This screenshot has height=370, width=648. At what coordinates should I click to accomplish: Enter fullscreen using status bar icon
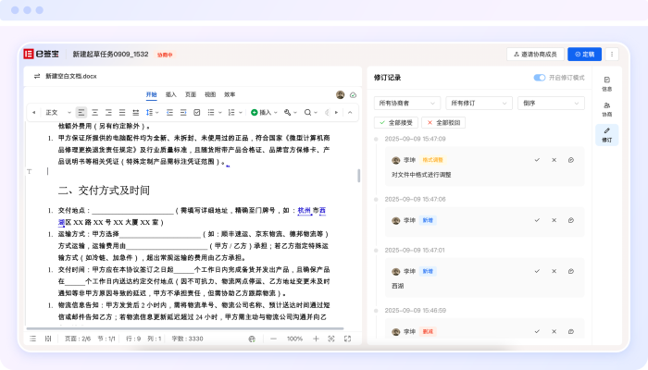[x=333, y=339]
